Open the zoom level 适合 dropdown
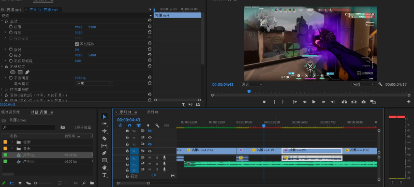The image size is (414, 187). [252, 84]
